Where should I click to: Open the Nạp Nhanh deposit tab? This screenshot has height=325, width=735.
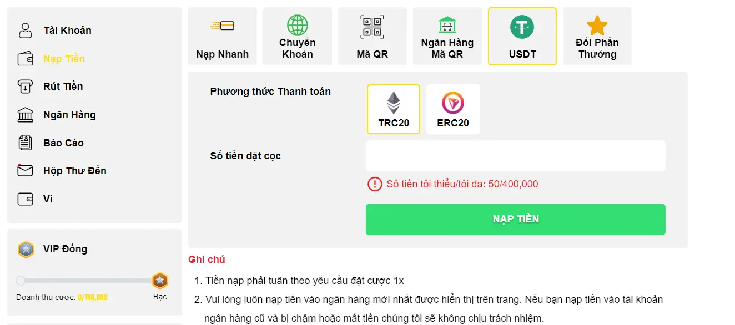point(222,35)
